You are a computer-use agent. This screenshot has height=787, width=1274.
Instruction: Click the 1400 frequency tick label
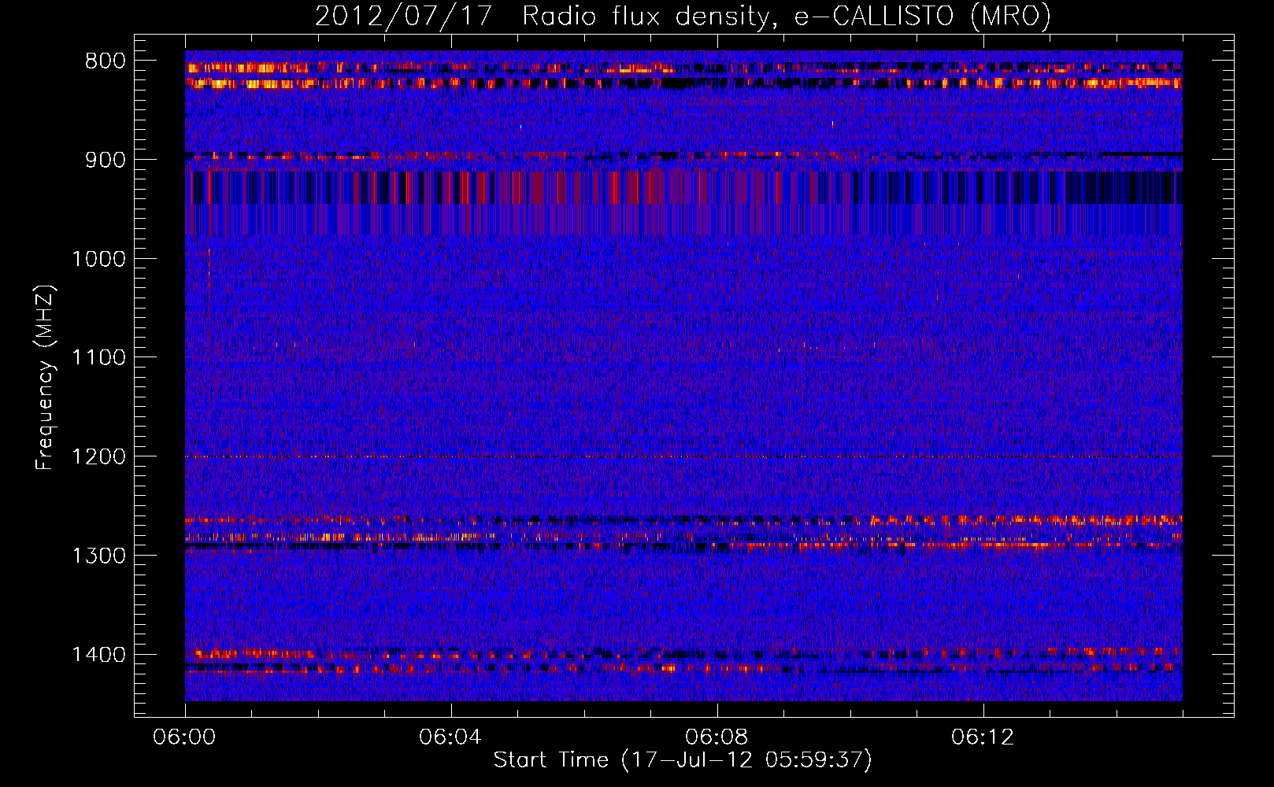pos(99,654)
